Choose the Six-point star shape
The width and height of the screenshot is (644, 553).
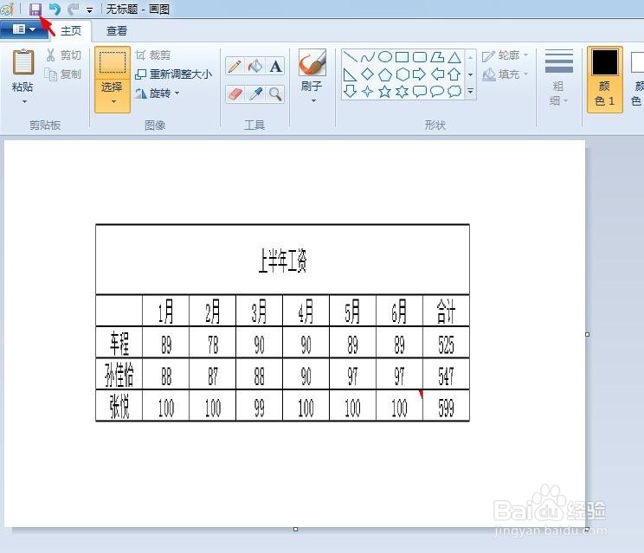[402, 91]
